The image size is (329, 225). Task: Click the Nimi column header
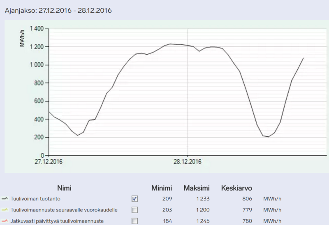tap(65, 188)
